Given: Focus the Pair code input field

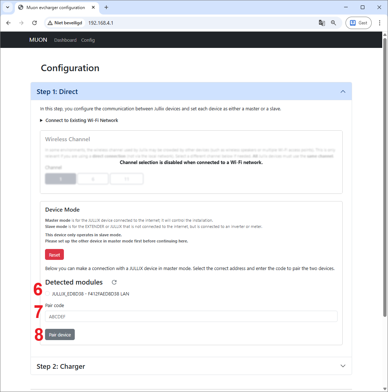Looking at the screenshot, I should point(191,317).
